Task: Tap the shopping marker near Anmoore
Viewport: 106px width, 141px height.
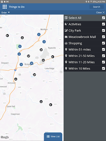Action: coord(16,79)
